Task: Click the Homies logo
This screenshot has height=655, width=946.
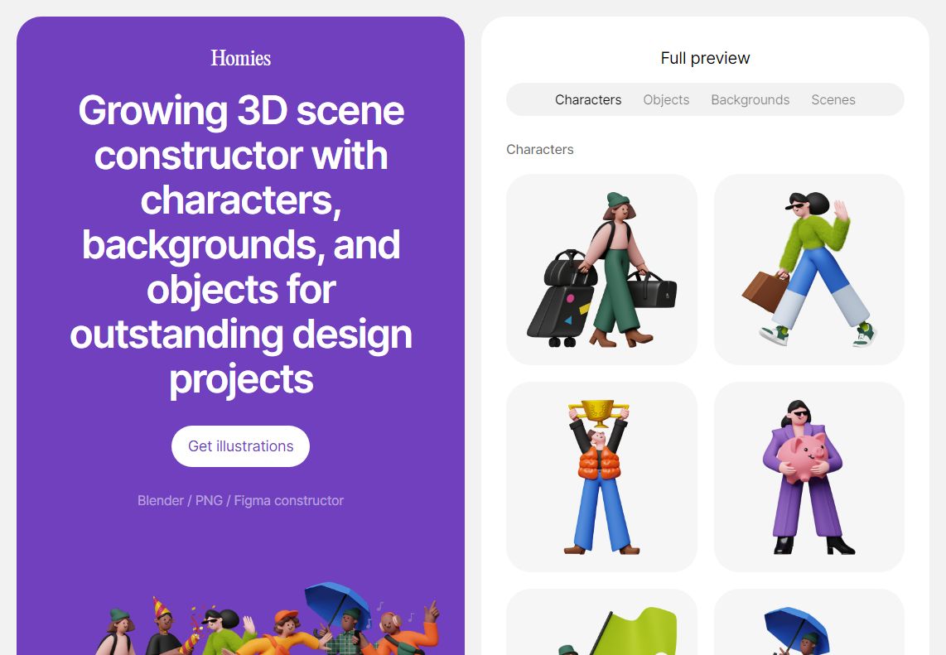Action: [241, 58]
